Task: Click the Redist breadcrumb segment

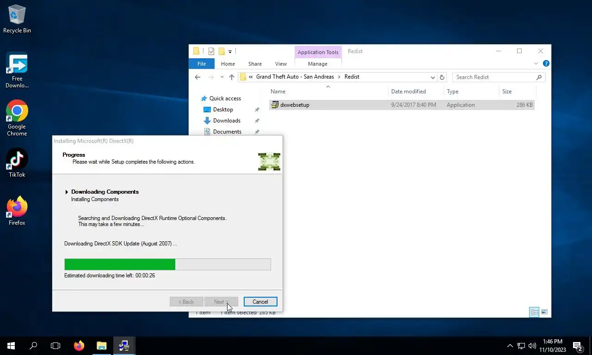Action: pyautogui.click(x=352, y=77)
